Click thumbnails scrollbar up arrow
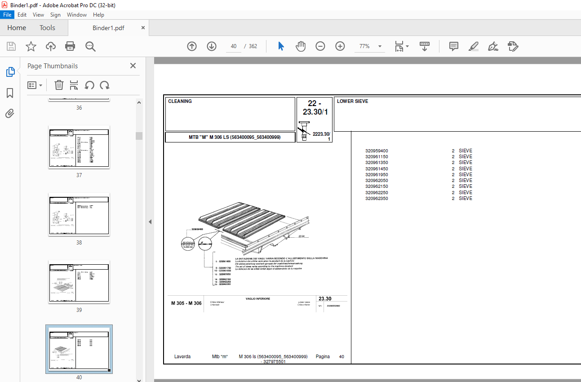 click(139, 102)
